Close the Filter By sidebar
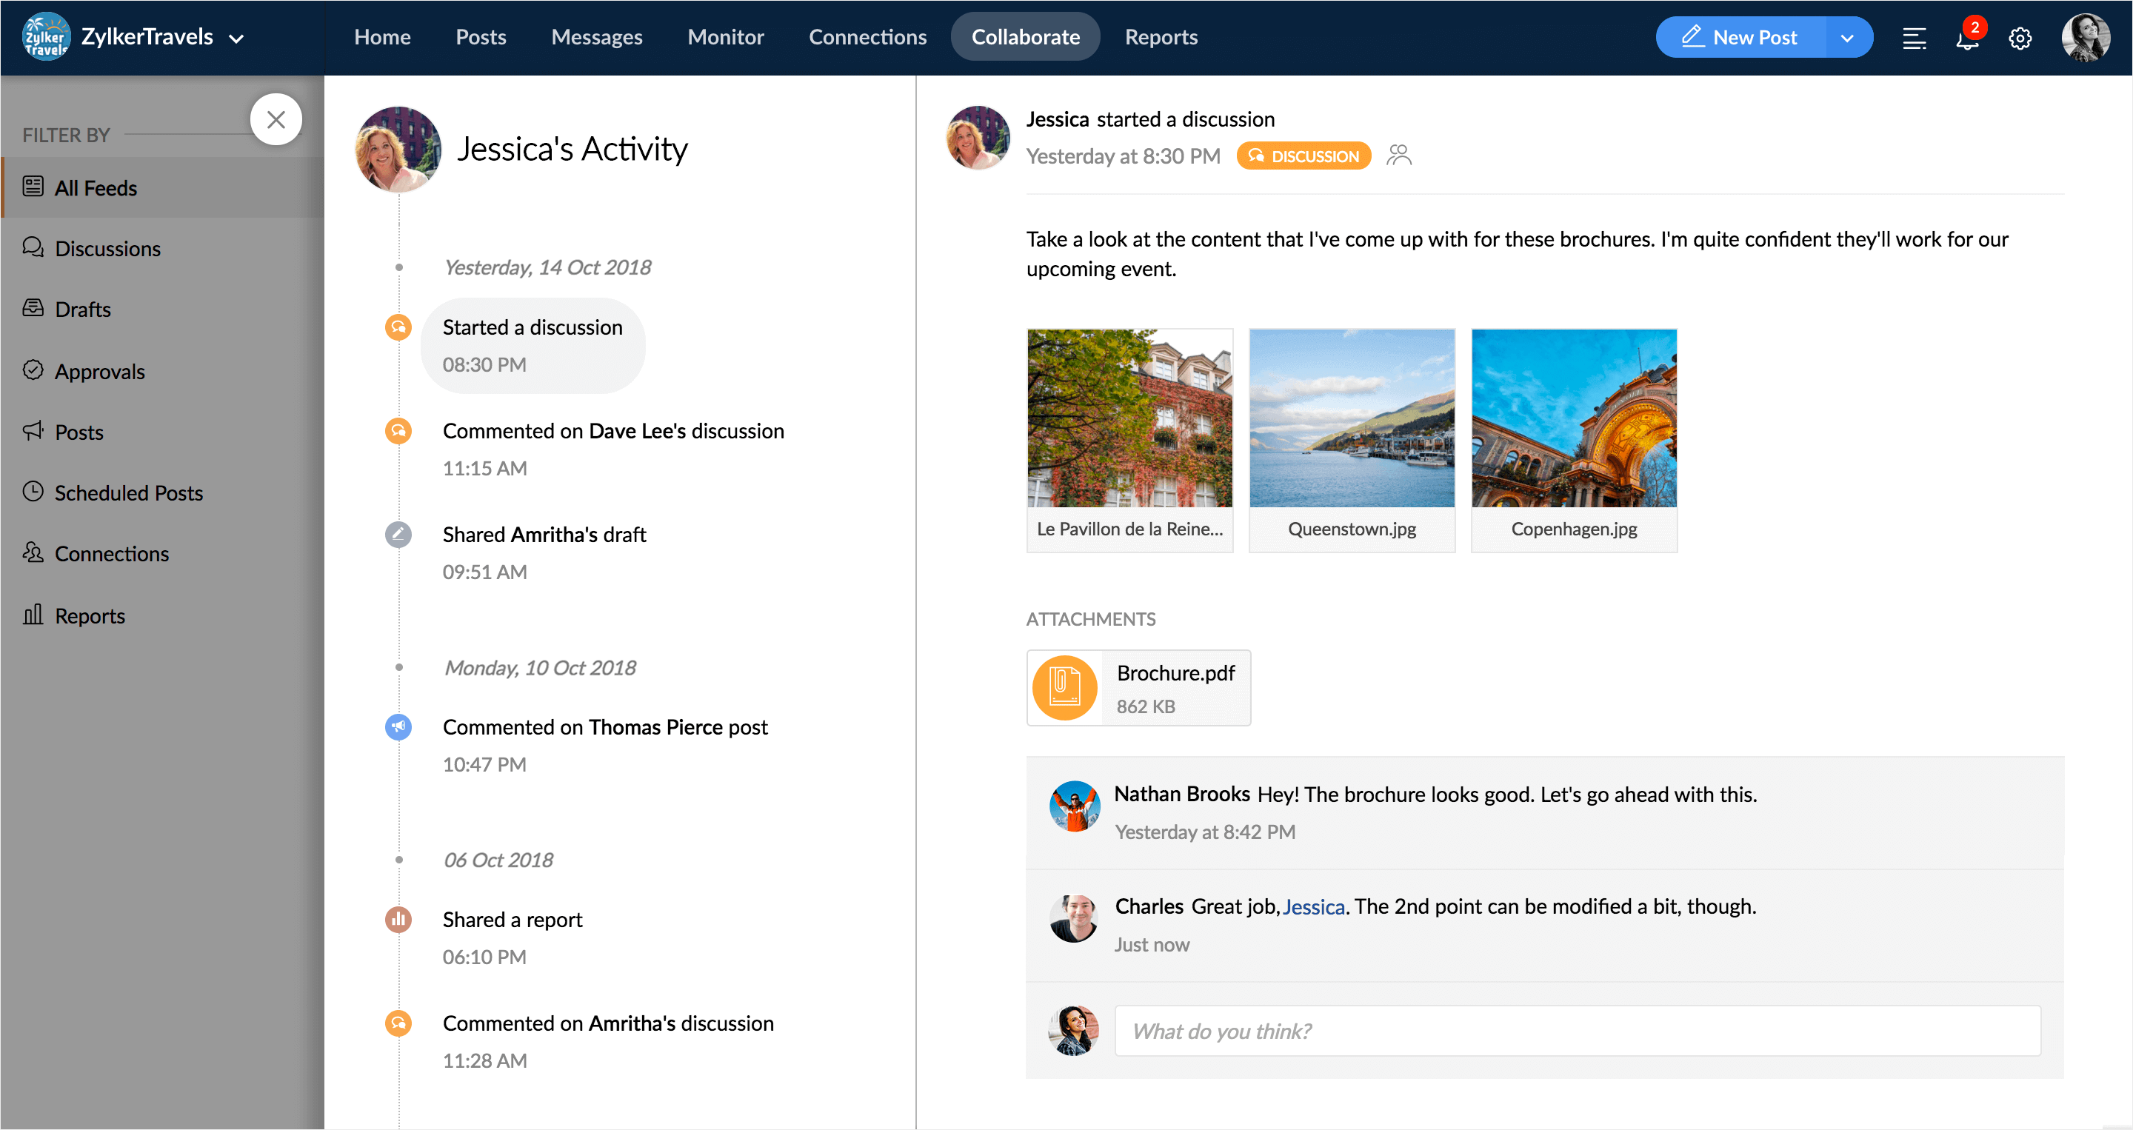The height and width of the screenshot is (1130, 2133). pos(276,119)
